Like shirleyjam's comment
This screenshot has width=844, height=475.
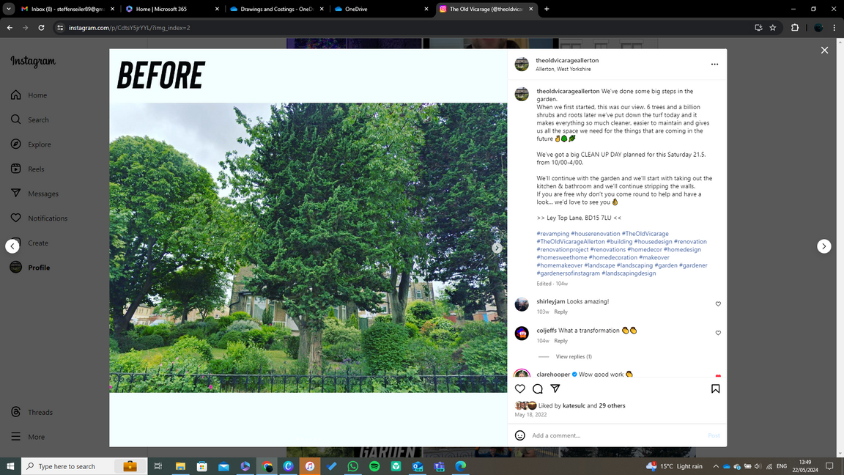click(x=718, y=304)
